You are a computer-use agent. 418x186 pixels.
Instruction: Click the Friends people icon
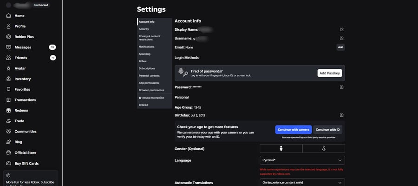[8, 58]
